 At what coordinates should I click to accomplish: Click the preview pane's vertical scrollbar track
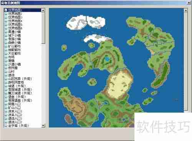pyautogui.click(x=186, y=61)
